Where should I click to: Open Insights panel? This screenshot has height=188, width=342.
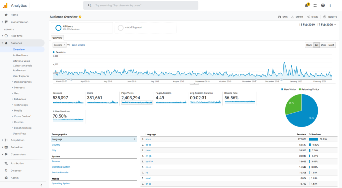330,17
